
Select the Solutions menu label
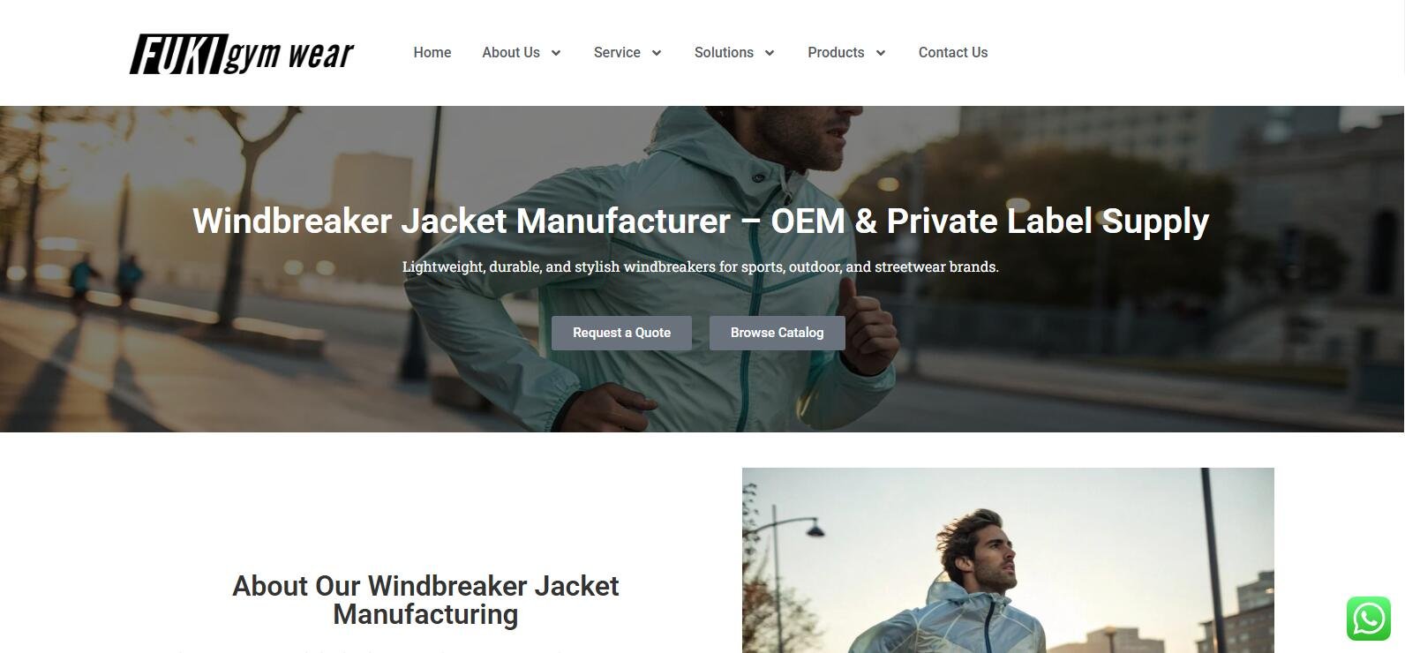pos(724,53)
